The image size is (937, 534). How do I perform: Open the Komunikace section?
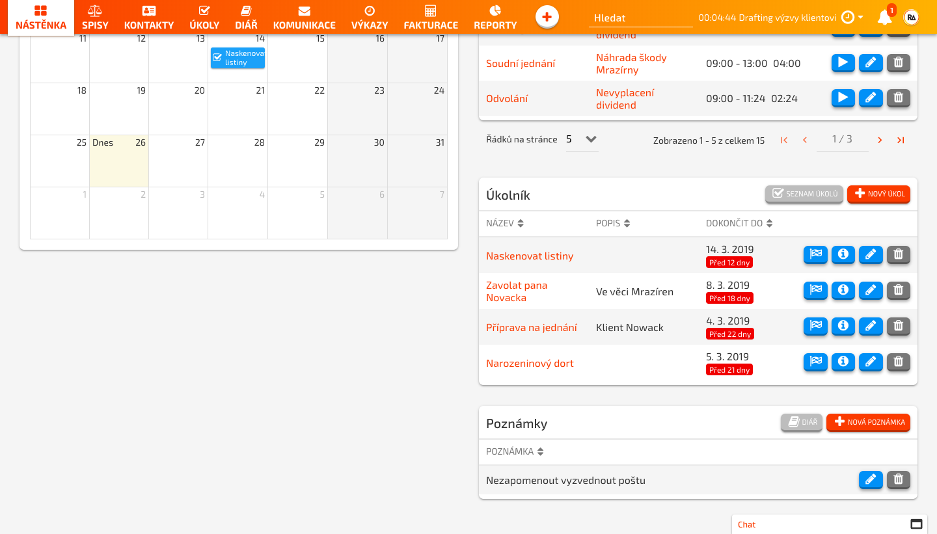click(x=304, y=18)
